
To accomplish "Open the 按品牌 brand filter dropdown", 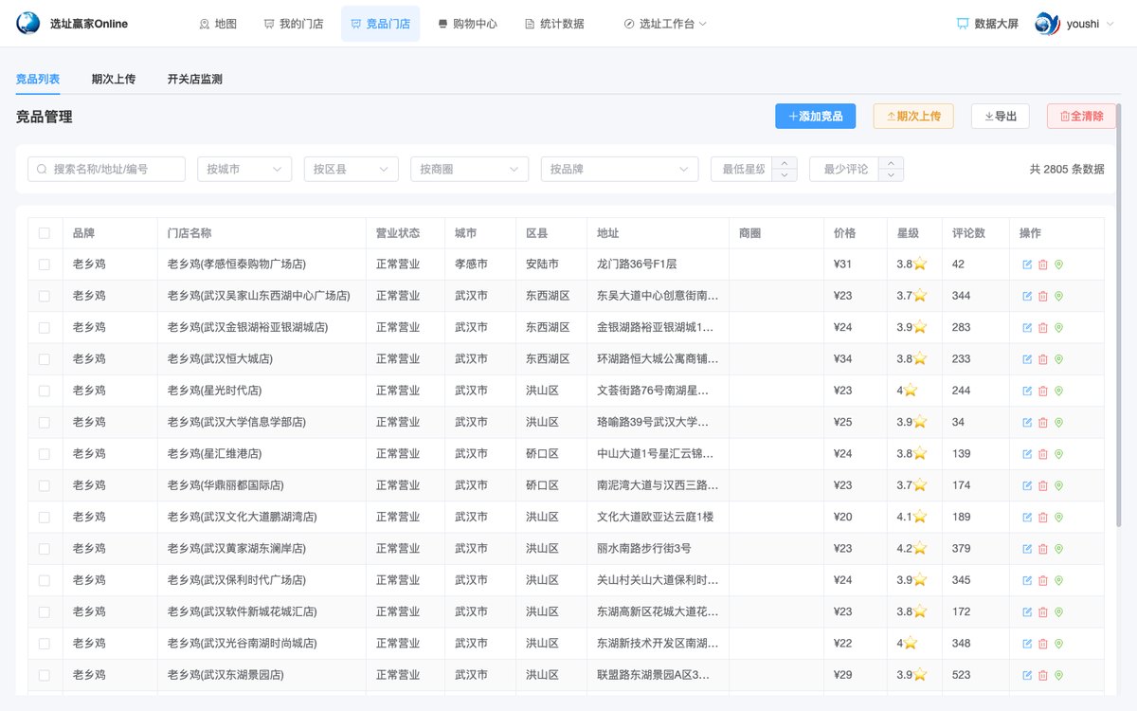I will [620, 169].
